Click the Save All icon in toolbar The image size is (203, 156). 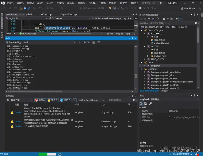29,8
